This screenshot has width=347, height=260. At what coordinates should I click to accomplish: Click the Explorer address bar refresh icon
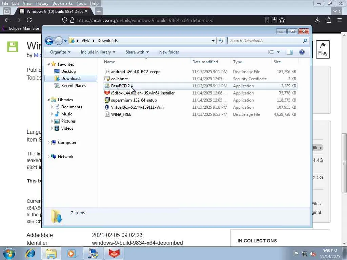[x=221, y=41]
